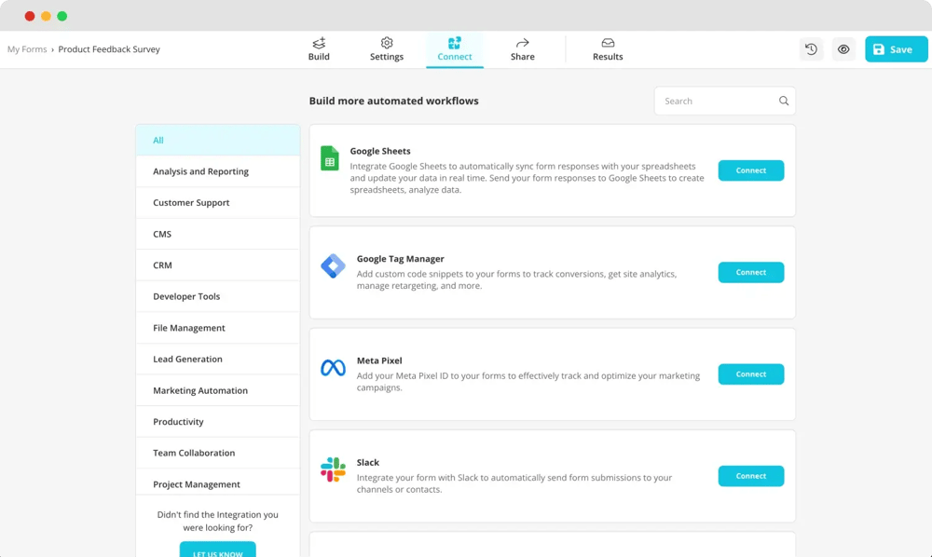The width and height of the screenshot is (932, 557).
Task: Open the form preview eye icon
Action: click(843, 48)
